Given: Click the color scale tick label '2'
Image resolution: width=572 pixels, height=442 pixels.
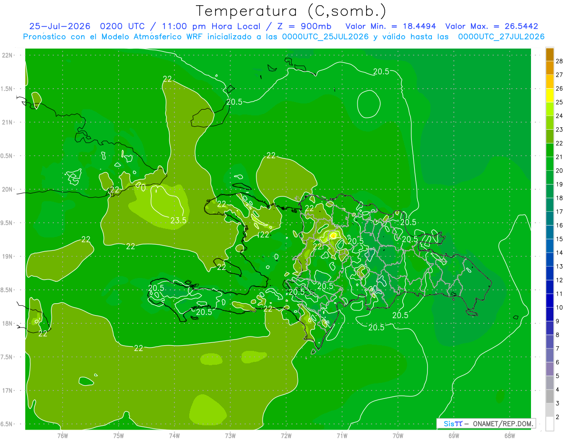Looking at the screenshot, I should [558, 417].
